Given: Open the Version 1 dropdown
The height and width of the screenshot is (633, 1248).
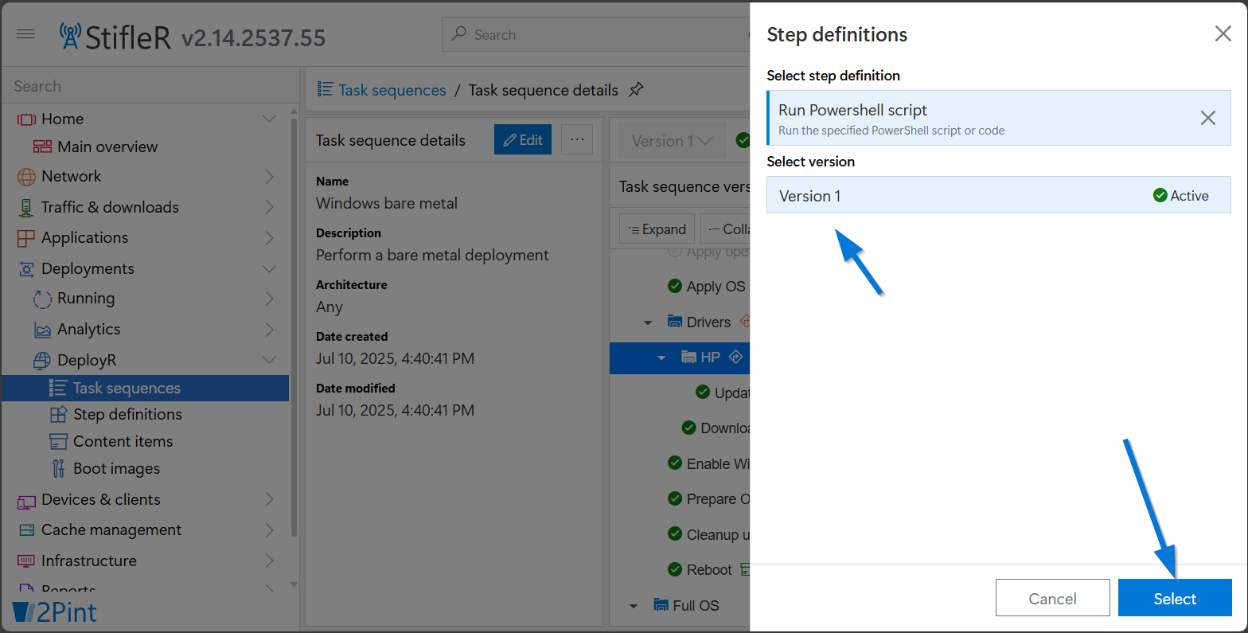Looking at the screenshot, I should click(672, 141).
